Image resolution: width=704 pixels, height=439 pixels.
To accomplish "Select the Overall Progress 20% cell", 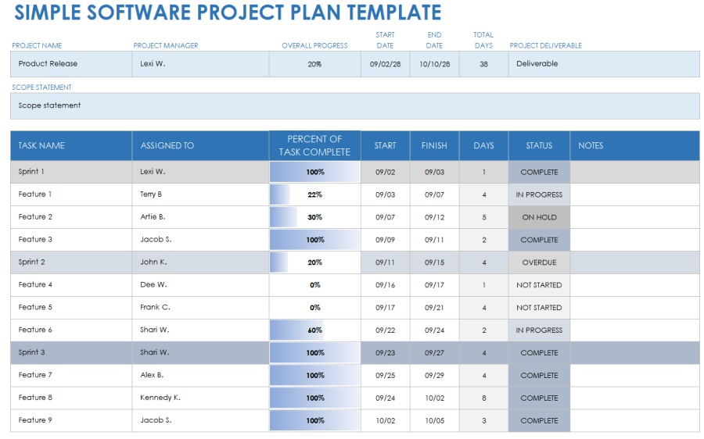I will [314, 64].
